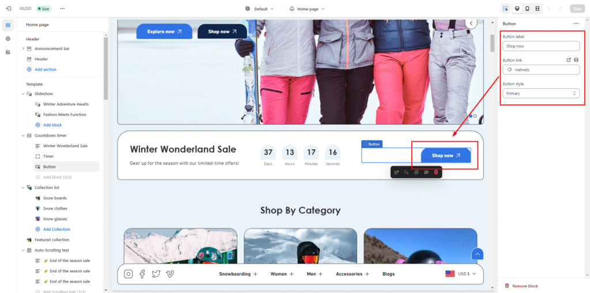Viewport: 590px width, 293px height.
Task: Open the app embeds sidebar icon
Action: point(8,52)
